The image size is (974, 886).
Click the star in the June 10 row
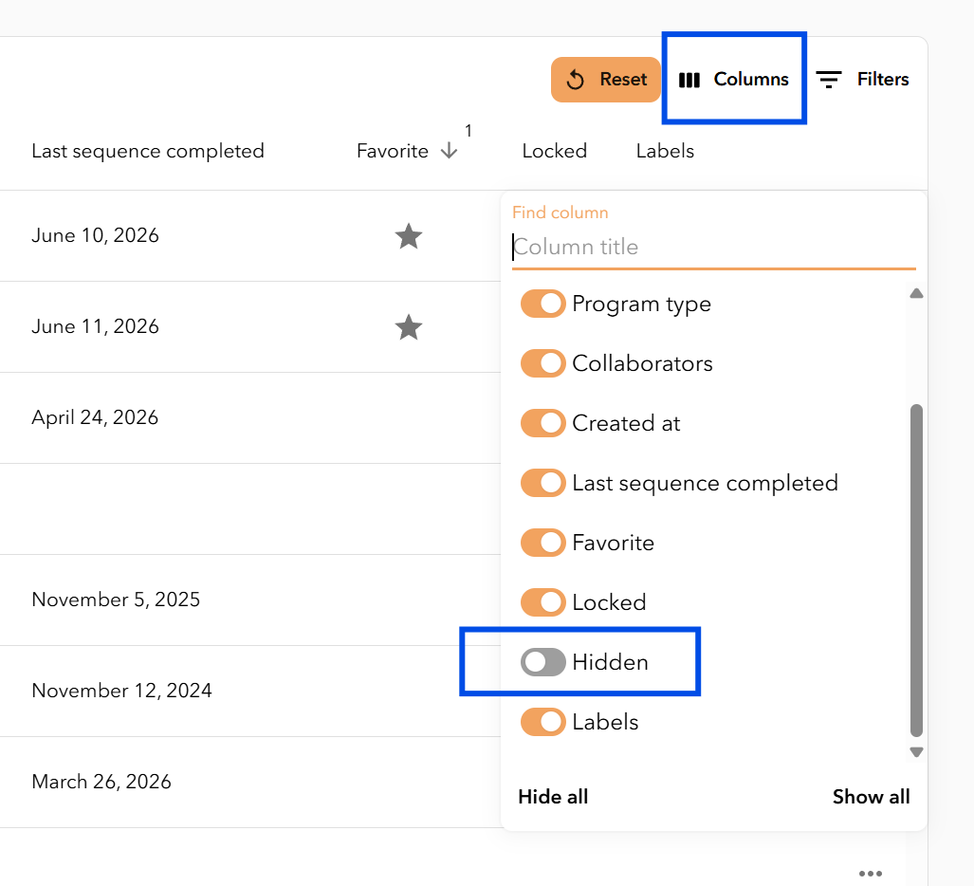point(409,236)
